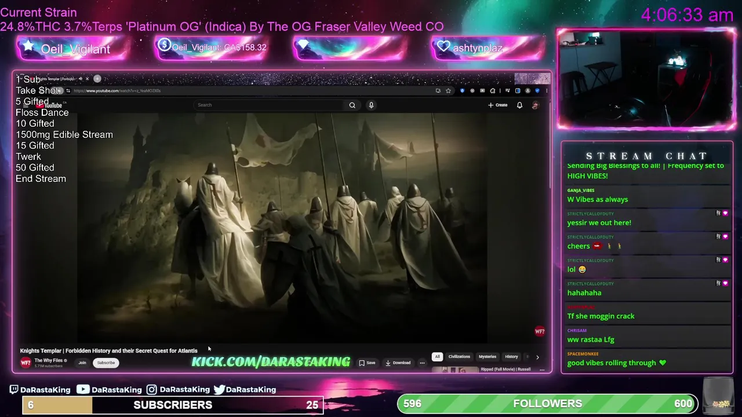Click the subscribers goal progress bar
Screen dimensions: 742x417
[x=173, y=405]
